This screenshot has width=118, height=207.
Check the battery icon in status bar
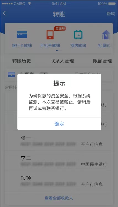click(x=112, y=4)
